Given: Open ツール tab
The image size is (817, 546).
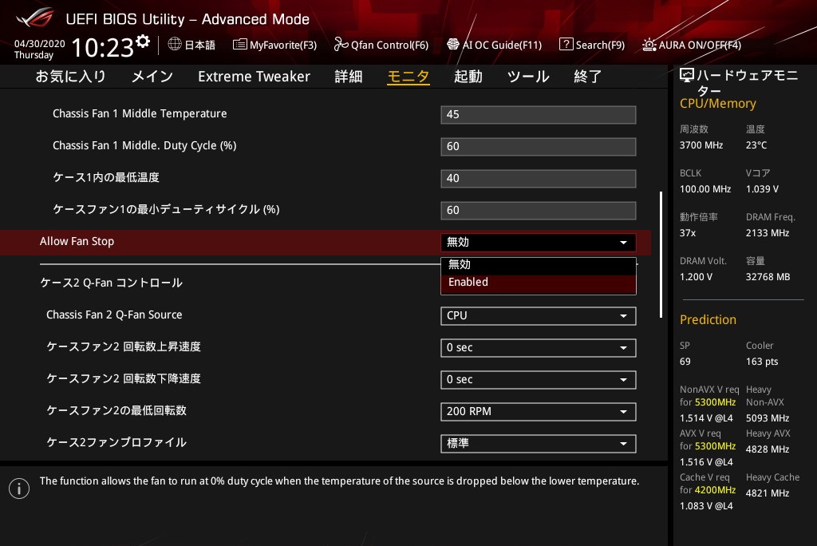Looking at the screenshot, I should click(x=528, y=76).
